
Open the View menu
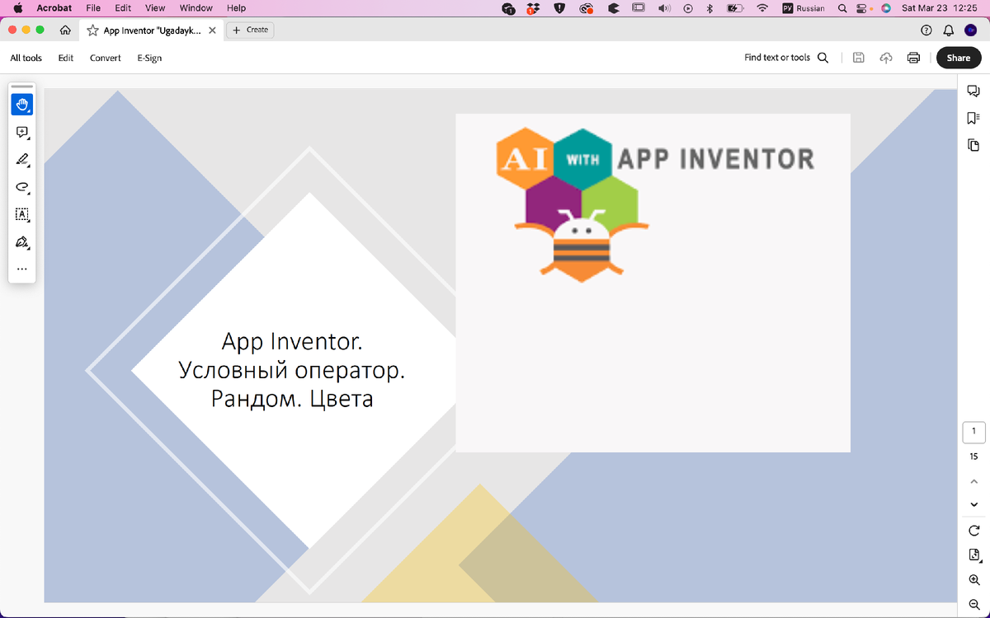coord(155,8)
